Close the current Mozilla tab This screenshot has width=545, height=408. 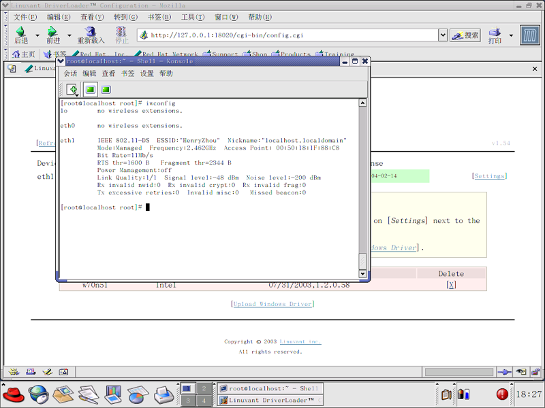[x=535, y=69]
